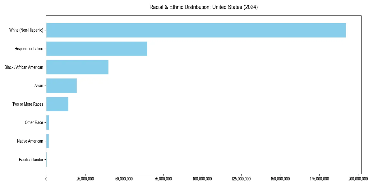Click the "Other Race" axis label
The image size is (373, 186).
tap(34, 123)
